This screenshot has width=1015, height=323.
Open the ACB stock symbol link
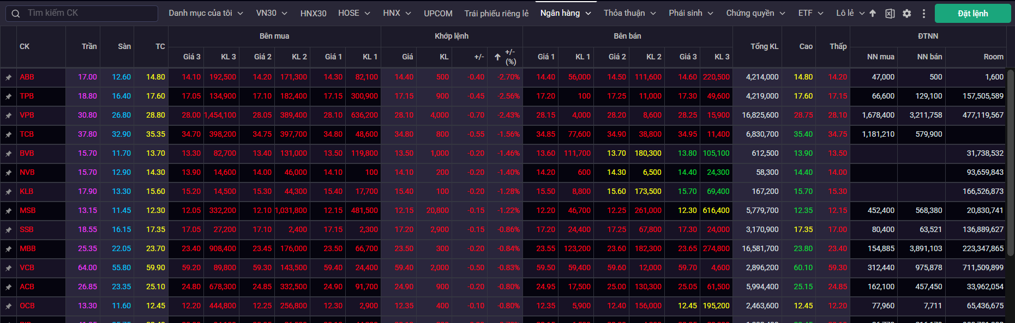click(x=27, y=287)
